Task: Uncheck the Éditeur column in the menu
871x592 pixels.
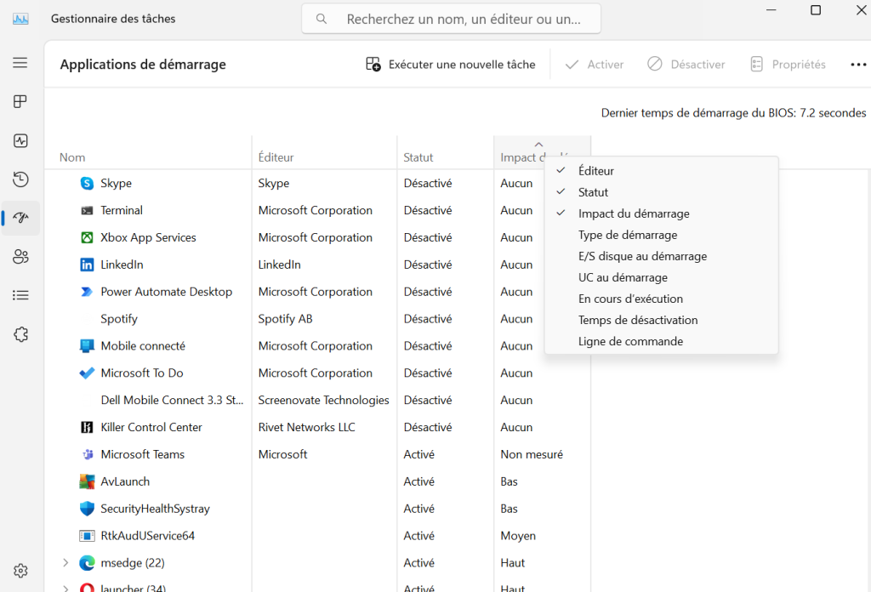Action: coord(661,171)
